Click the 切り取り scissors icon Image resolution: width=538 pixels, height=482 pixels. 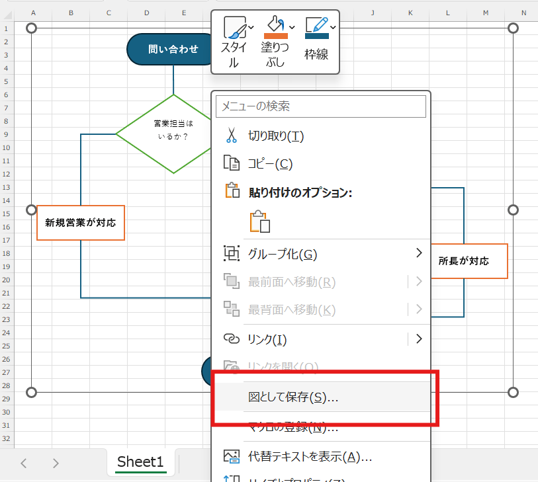(x=232, y=135)
